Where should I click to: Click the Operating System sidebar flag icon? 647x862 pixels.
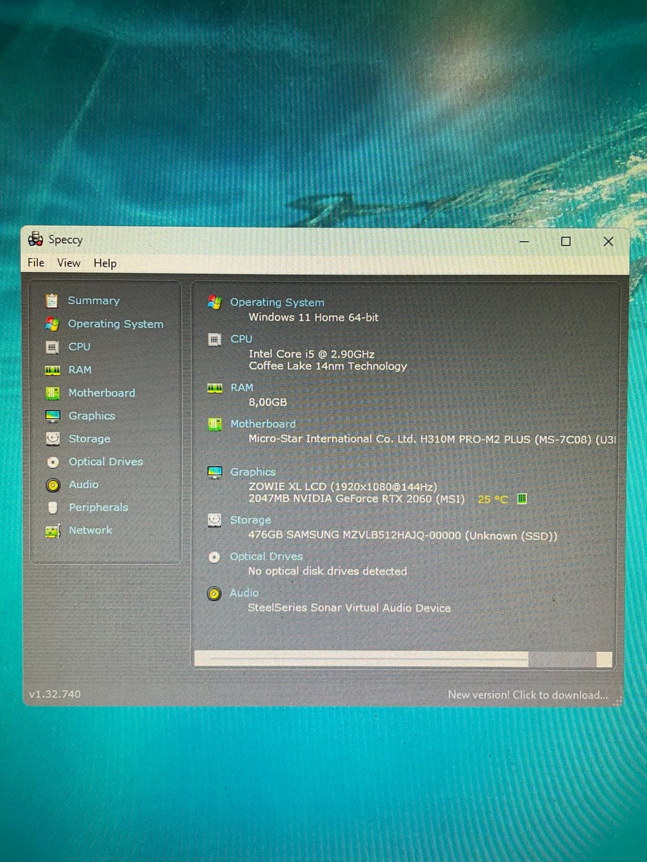(x=52, y=324)
